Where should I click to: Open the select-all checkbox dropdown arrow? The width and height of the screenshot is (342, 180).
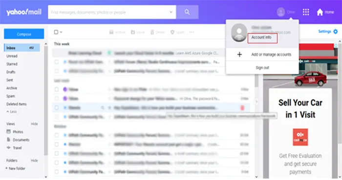click(x=61, y=32)
